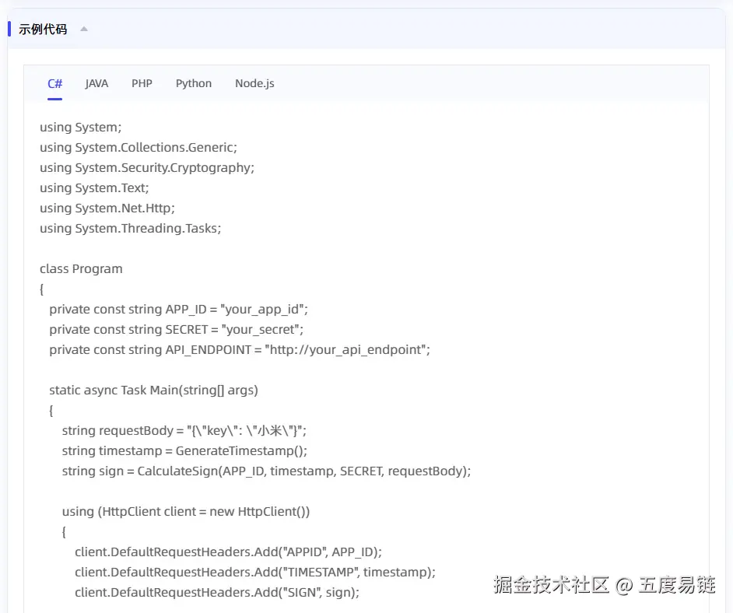
Task: Click the Add("SIGN", sign) line
Action: pos(217,593)
